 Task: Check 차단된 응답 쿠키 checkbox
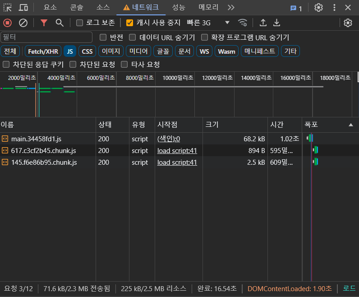point(6,65)
